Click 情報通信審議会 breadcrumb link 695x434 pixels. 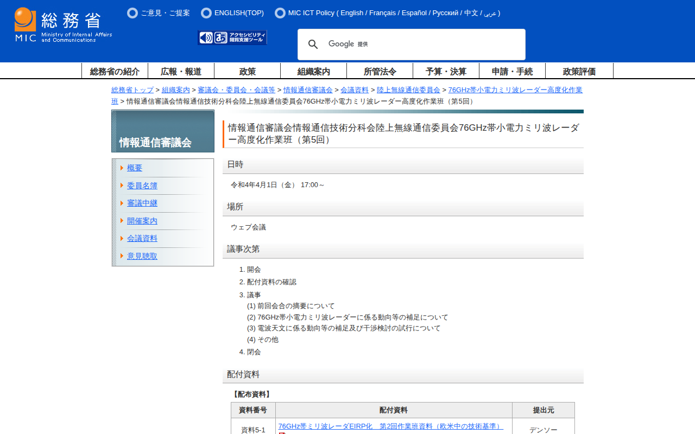(x=308, y=90)
